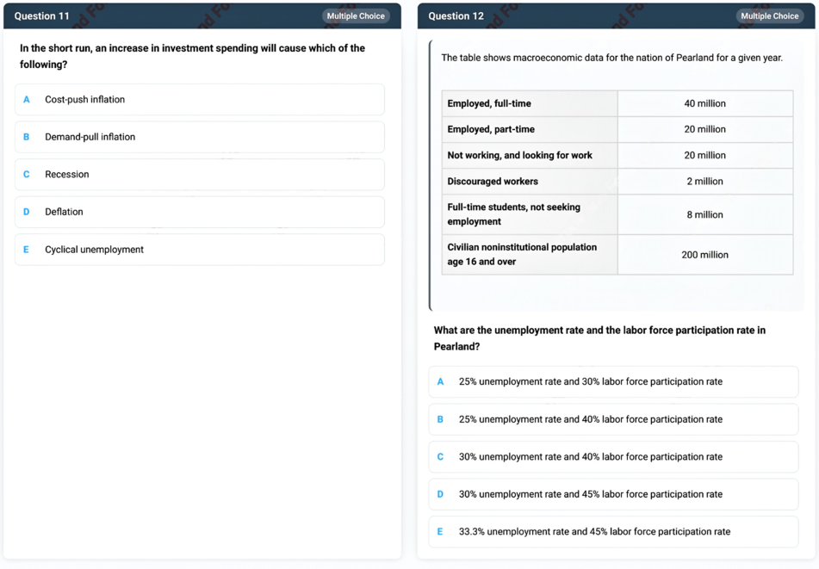The height and width of the screenshot is (569, 819).
Task: Click the Question 11 prompt about investment spending
Action: point(192,56)
